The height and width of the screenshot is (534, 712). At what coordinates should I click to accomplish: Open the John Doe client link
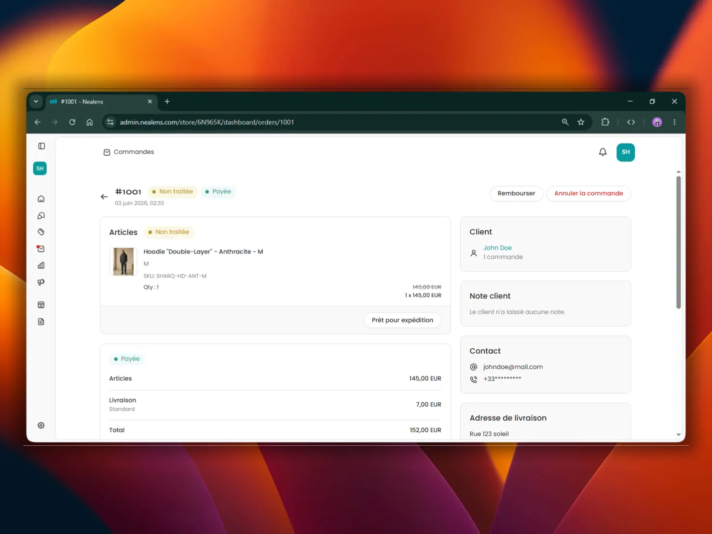pyautogui.click(x=497, y=248)
